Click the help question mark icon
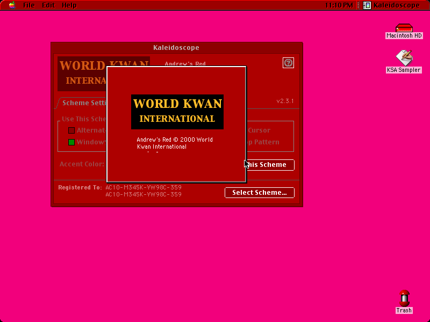This screenshot has width=430, height=322. tap(288, 63)
